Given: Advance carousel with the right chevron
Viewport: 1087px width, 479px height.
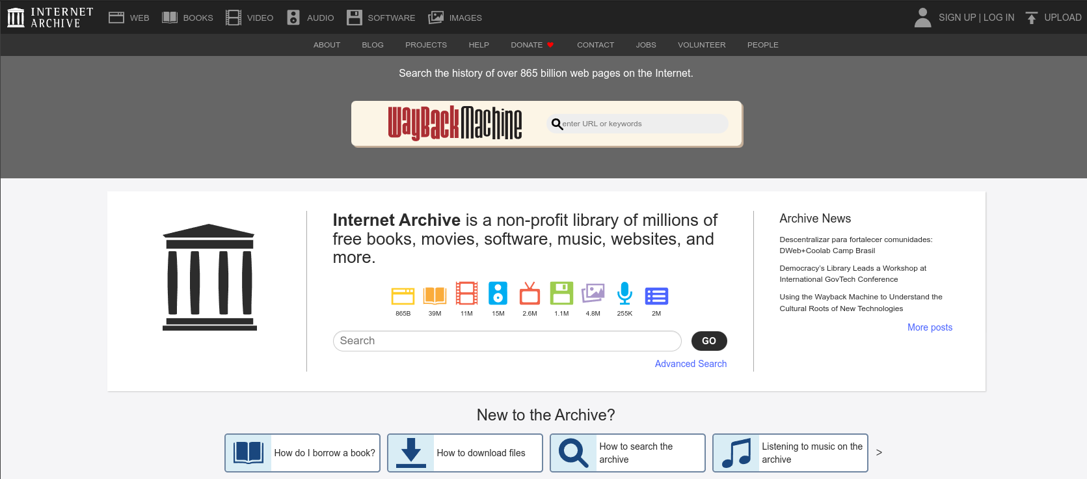Looking at the screenshot, I should (879, 452).
